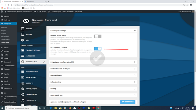The image size is (196, 110).
Task: Click the Windows search box
Action: coord(21,108)
